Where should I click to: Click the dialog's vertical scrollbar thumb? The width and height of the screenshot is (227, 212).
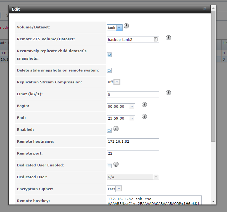213,76
